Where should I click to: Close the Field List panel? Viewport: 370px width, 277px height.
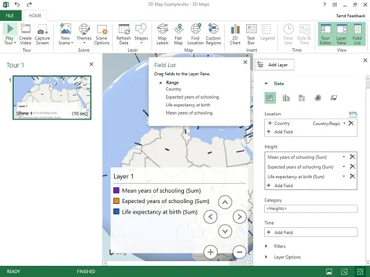(x=246, y=62)
